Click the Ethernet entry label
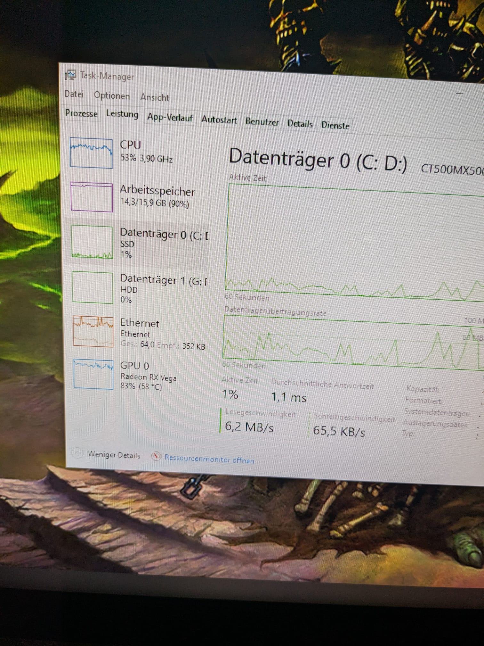Screen dimensions: 484x646 (x=140, y=323)
